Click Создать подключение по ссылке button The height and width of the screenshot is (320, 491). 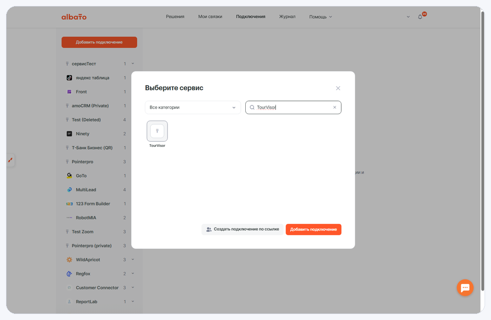tap(242, 229)
